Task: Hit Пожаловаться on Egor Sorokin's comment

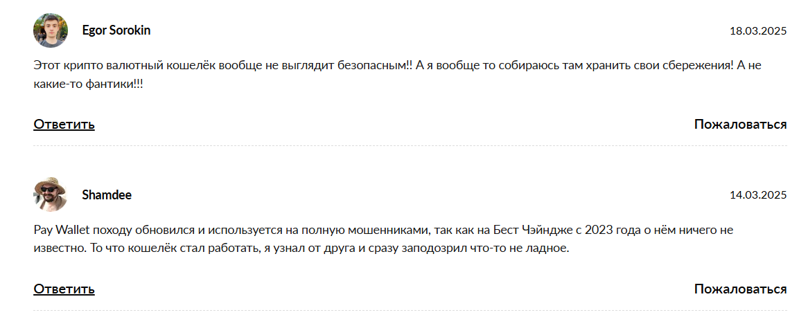Action: coord(740,125)
